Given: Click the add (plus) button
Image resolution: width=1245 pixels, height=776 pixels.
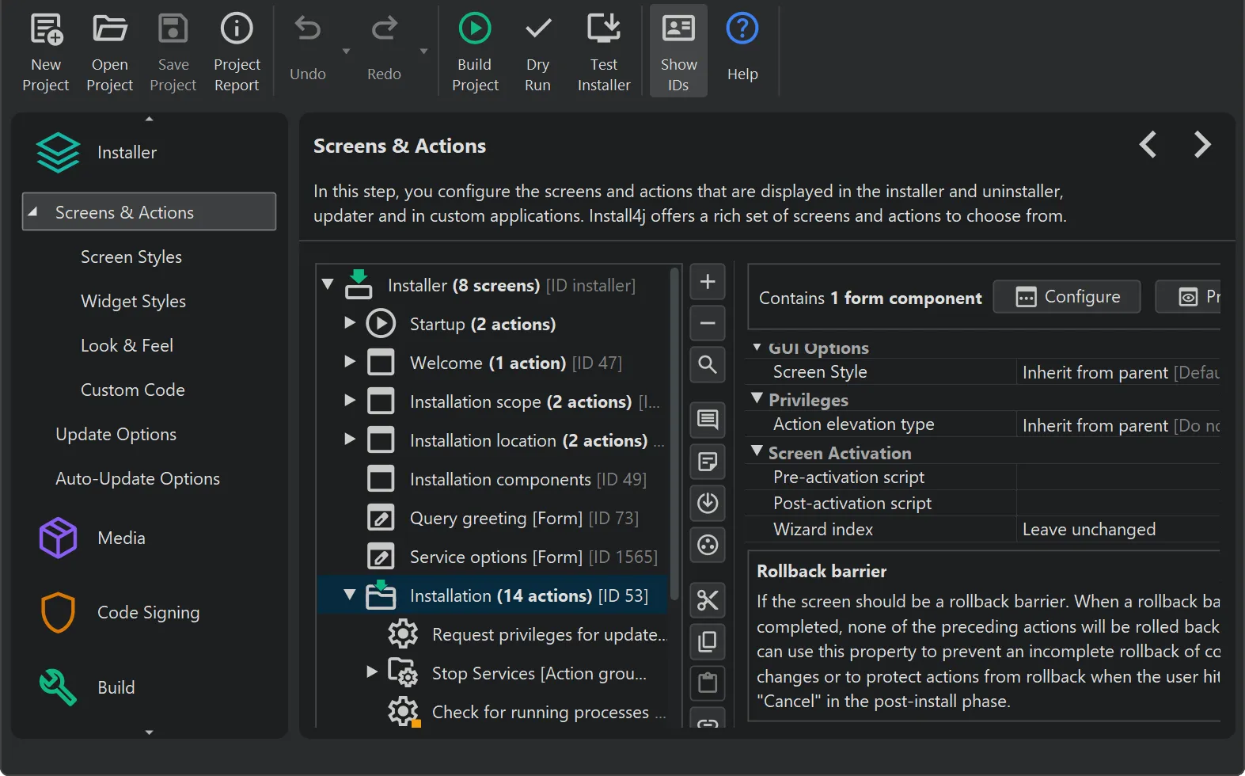Looking at the screenshot, I should [x=708, y=282].
